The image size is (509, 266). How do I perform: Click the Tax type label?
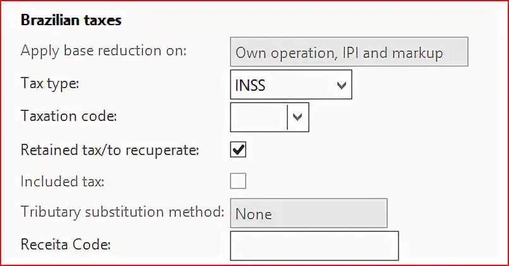(49, 84)
